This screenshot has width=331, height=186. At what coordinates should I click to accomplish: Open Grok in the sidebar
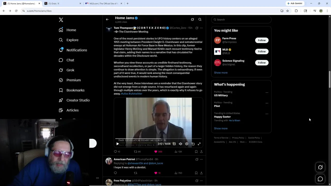point(66,70)
